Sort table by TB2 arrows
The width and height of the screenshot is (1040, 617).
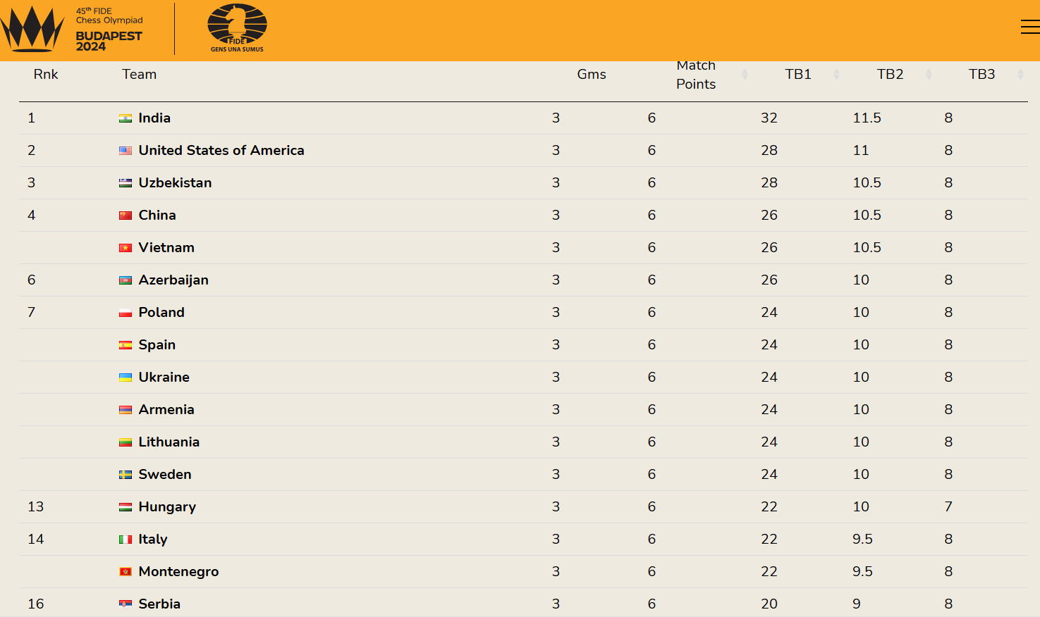(929, 75)
